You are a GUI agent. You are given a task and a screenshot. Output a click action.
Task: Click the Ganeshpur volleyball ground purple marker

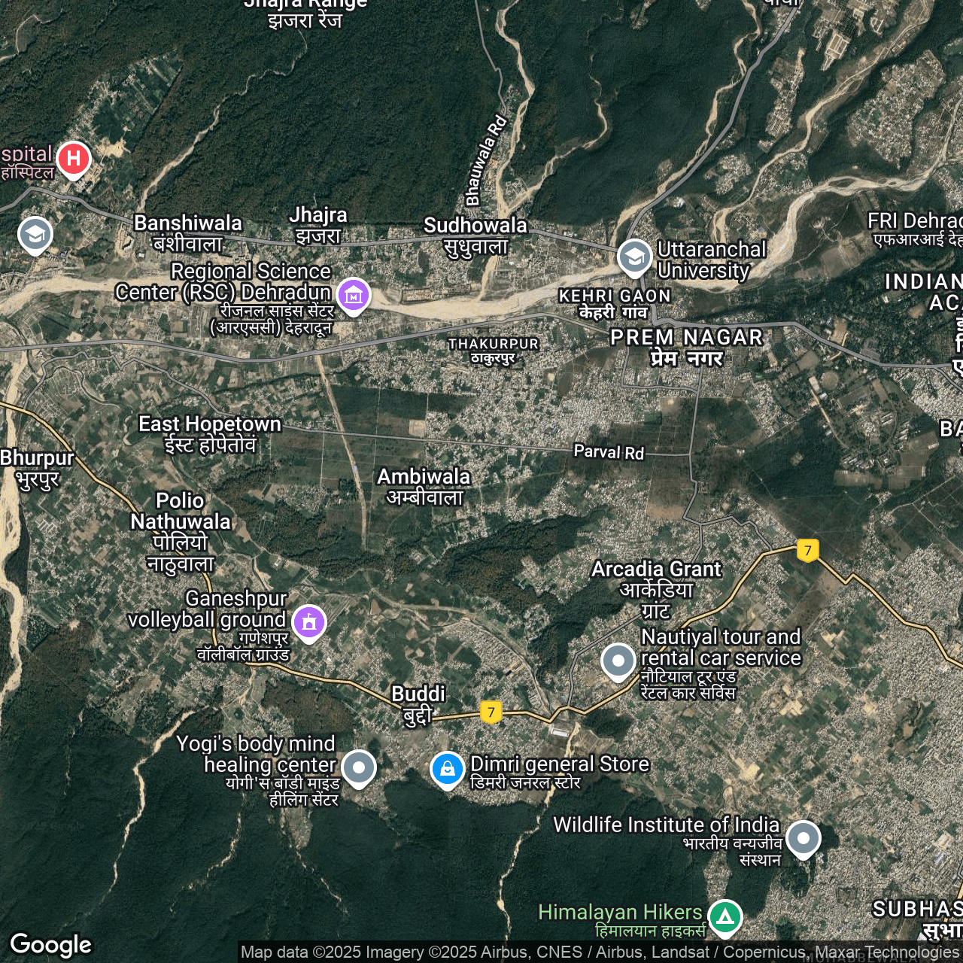coord(309,622)
